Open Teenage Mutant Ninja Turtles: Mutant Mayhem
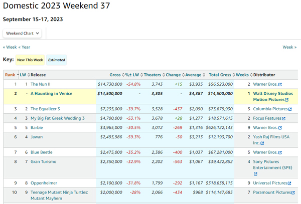 (x=59, y=195)
